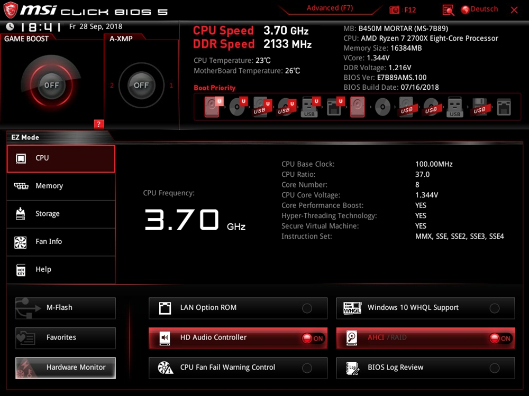Switch to Advanced (F7) mode

330,8
